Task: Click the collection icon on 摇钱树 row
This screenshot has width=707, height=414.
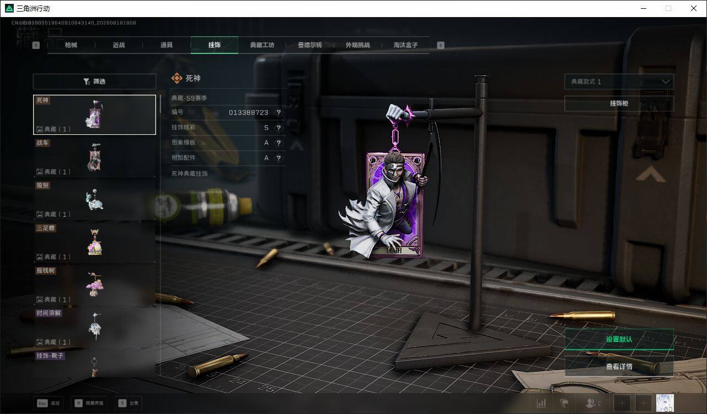Action: [40, 299]
